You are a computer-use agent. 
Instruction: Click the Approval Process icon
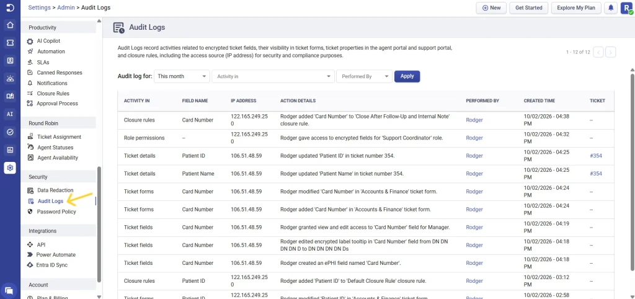tap(30, 104)
